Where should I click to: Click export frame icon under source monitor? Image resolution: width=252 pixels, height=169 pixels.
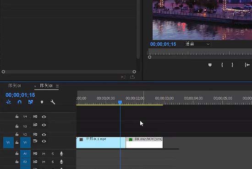pyautogui.click(x=132, y=77)
